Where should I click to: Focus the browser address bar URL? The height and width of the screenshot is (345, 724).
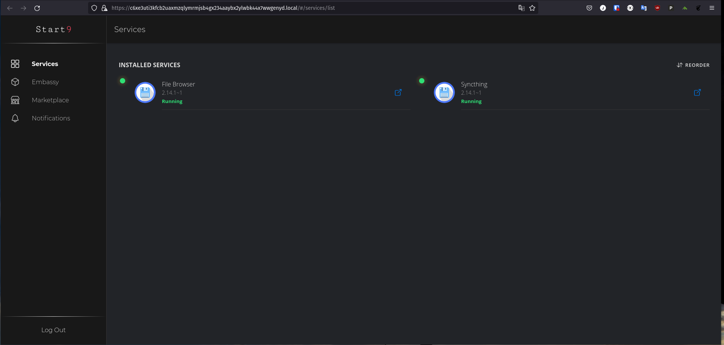pos(223,8)
